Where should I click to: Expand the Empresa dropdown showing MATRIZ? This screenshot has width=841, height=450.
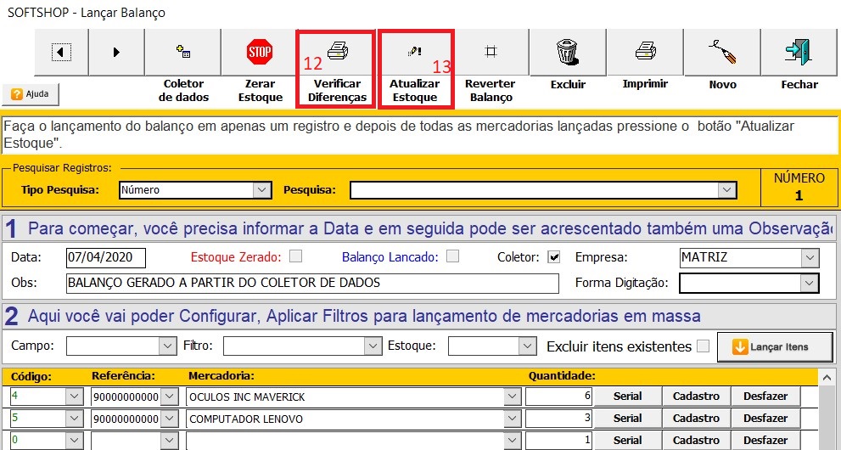(x=810, y=257)
